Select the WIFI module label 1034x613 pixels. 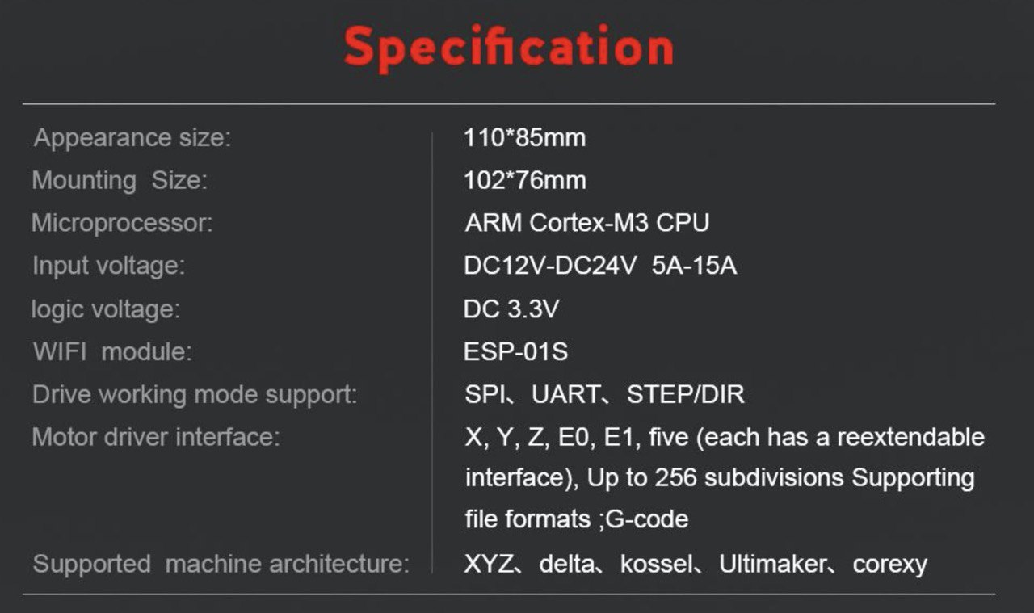(113, 352)
